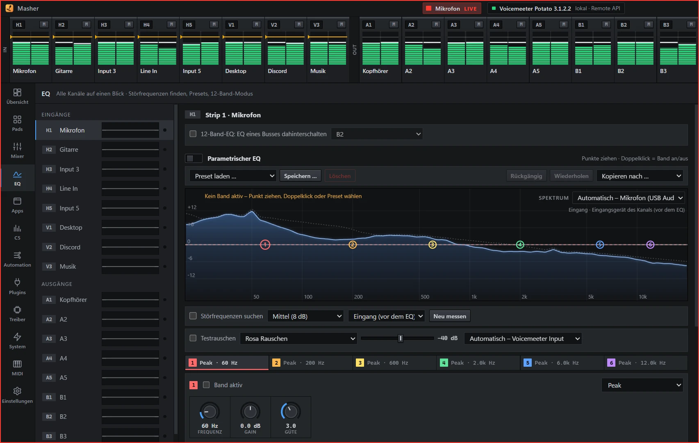
Task: Open the Übersicht sidebar page
Action: pos(17,96)
